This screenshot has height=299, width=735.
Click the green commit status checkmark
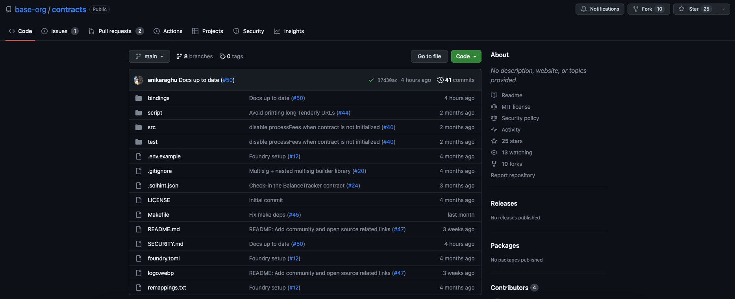point(371,80)
